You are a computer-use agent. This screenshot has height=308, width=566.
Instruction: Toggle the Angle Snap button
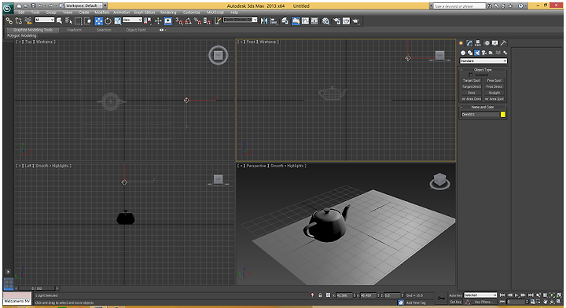pos(188,21)
